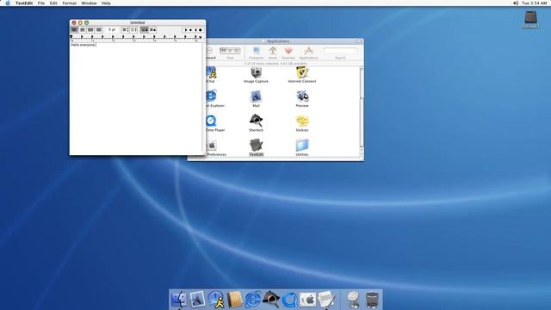Select TextEdit icon in Applications window

(x=257, y=147)
